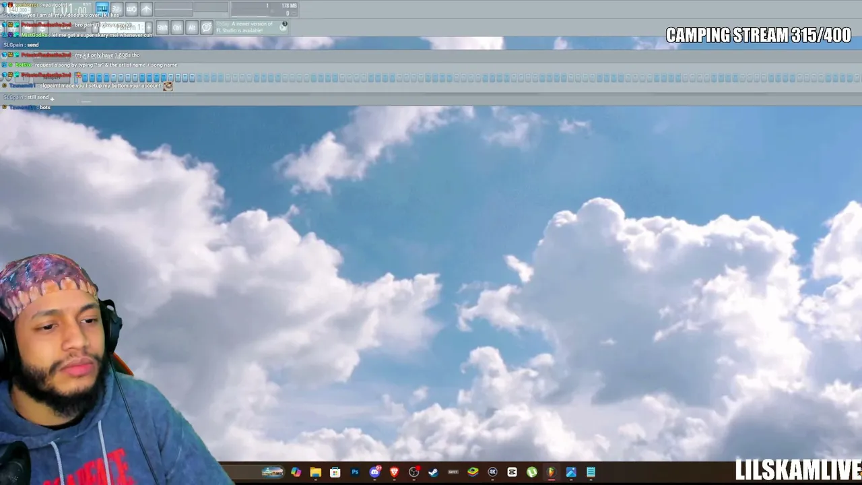Launch Brave browser from the taskbar
The height and width of the screenshot is (485, 862).
(x=395, y=472)
